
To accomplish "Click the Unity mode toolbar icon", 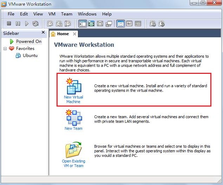I will click(x=109, y=24).
